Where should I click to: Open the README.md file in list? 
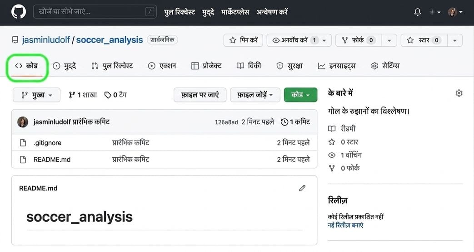point(52,160)
